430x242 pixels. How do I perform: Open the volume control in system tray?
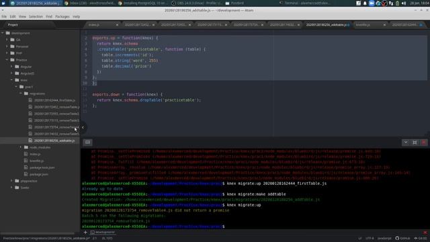point(404,3)
